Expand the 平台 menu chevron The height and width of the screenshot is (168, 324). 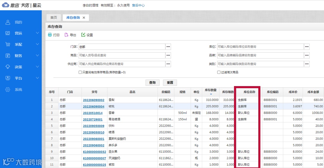point(37,78)
